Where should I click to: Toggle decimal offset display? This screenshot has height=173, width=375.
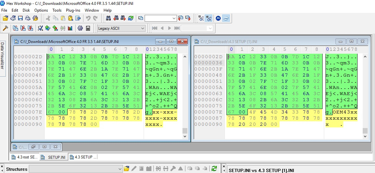(201, 18)
